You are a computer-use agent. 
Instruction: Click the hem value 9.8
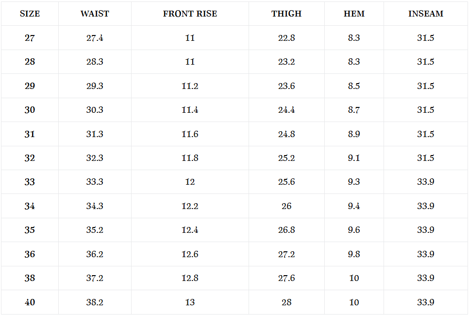coord(354,254)
